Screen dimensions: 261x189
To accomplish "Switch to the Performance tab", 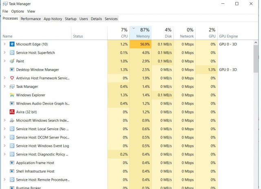I will tap(31, 19).
